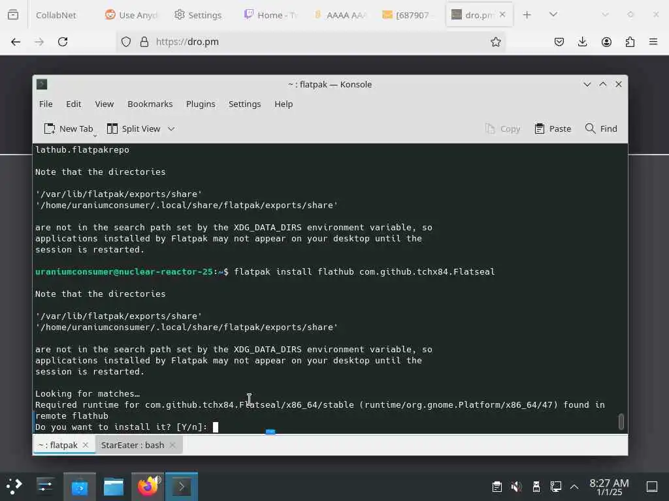This screenshot has width=669, height=501.
Task: Open a new browser tab
Action: click(x=527, y=14)
